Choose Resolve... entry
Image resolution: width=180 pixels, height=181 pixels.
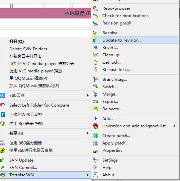pos(135,33)
